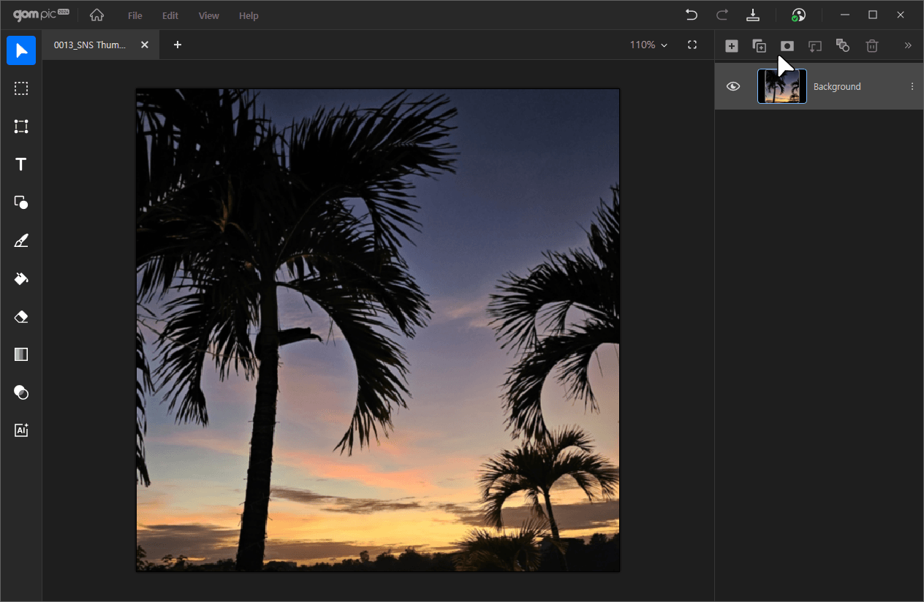The height and width of the screenshot is (602, 924).
Task: Close the 0013_SNS Thumbnail tab
Action: coord(145,45)
